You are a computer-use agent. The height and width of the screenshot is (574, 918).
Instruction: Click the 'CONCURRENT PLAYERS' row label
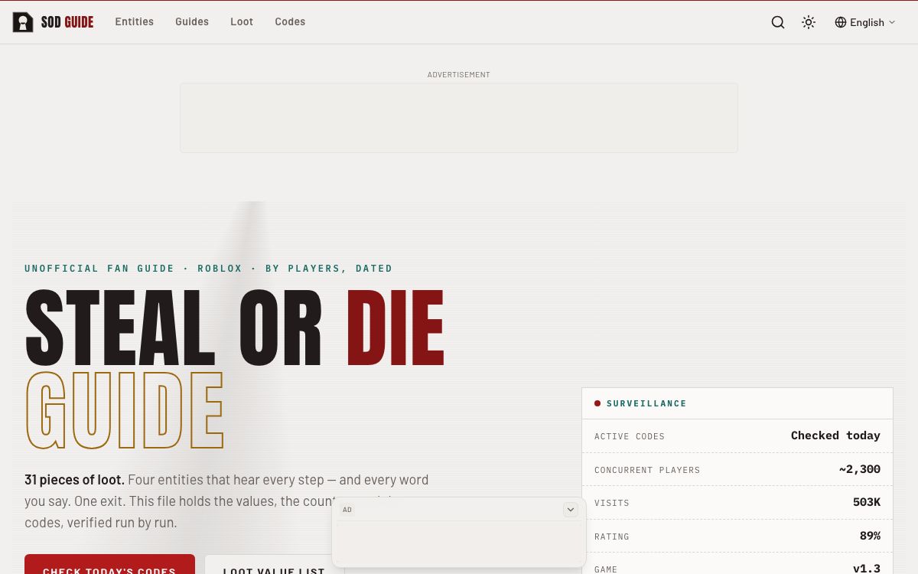tap(647, 470)
